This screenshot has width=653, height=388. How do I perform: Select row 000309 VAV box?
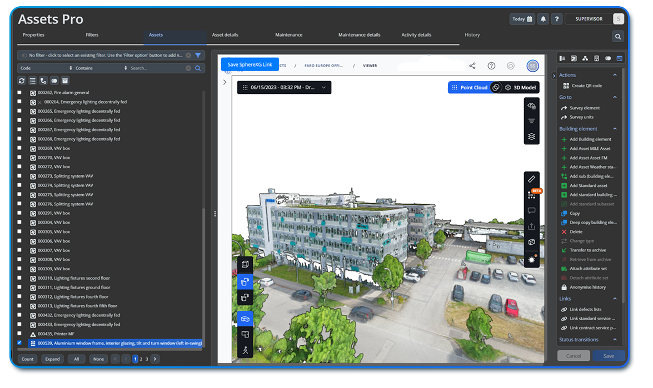[54, 269]
